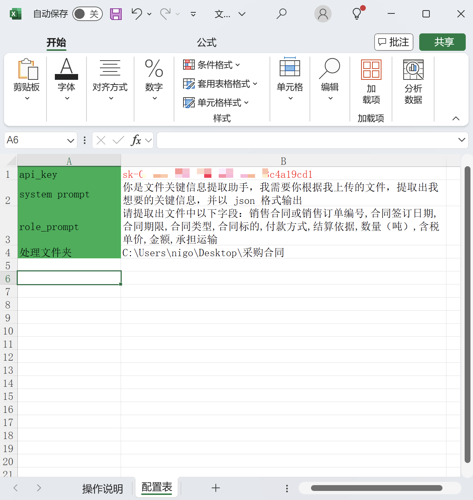
Task: Select column A header
Action: (x=69, y=161)
